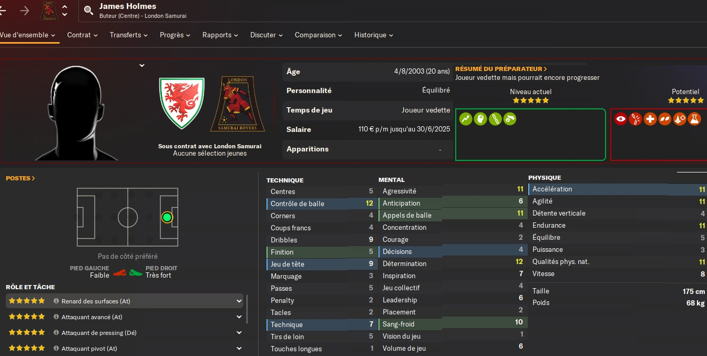Click info icon beside Renard des surfaces
The image size is (707, 356).
56,301
